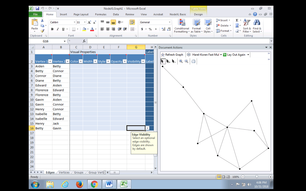306x191 pixels.
Task: Click the Format Painter brush icon
Action: (42, 31)
